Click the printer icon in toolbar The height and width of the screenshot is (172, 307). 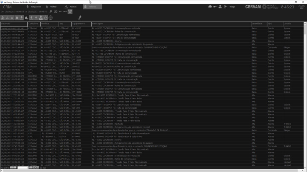(x=55, y=12)
